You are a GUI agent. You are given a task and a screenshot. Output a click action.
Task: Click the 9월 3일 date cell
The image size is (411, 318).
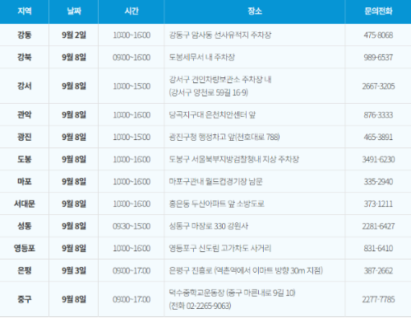click(x=74, y=270)
